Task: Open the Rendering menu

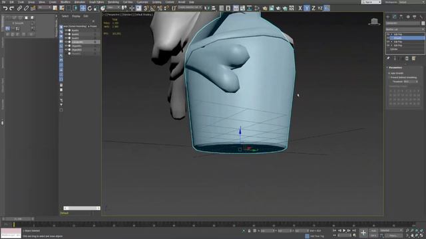Action: click(113, 2)
